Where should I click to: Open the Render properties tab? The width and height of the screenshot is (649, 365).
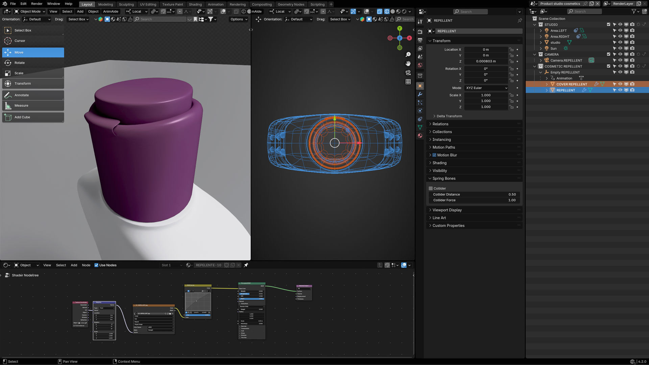[420, 32]
